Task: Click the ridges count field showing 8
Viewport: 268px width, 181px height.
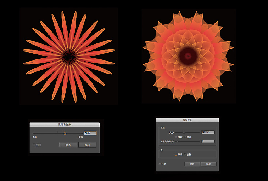Action: point(208,141)
